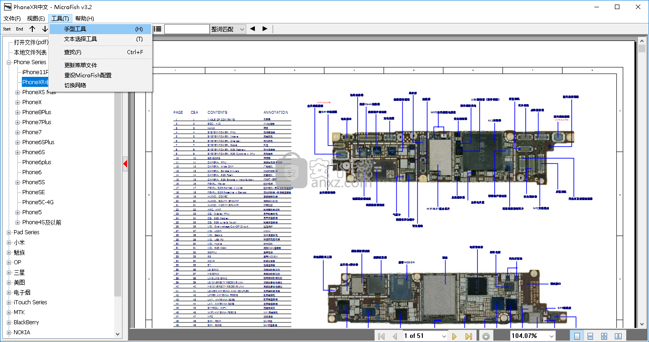Select Phone5C-4G in the tree

[x=38, y=202]
